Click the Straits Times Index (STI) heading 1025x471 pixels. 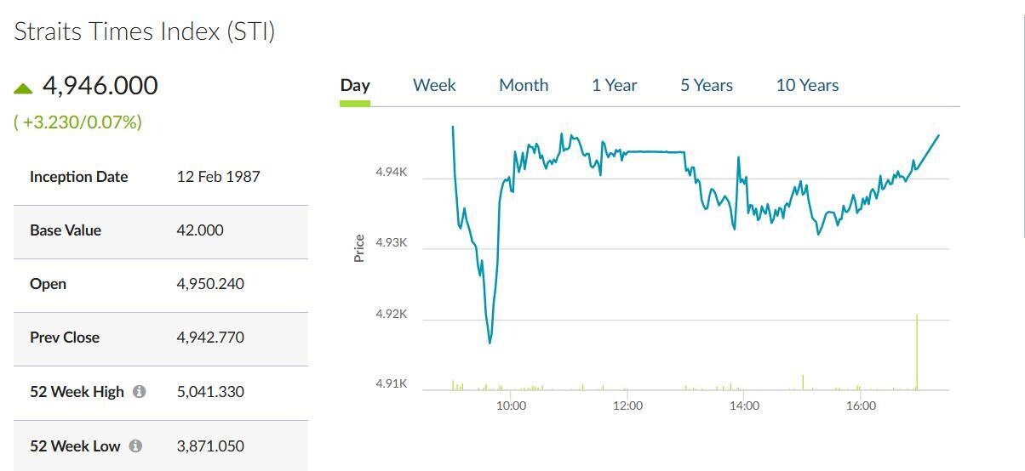click(x=145, y=32)
